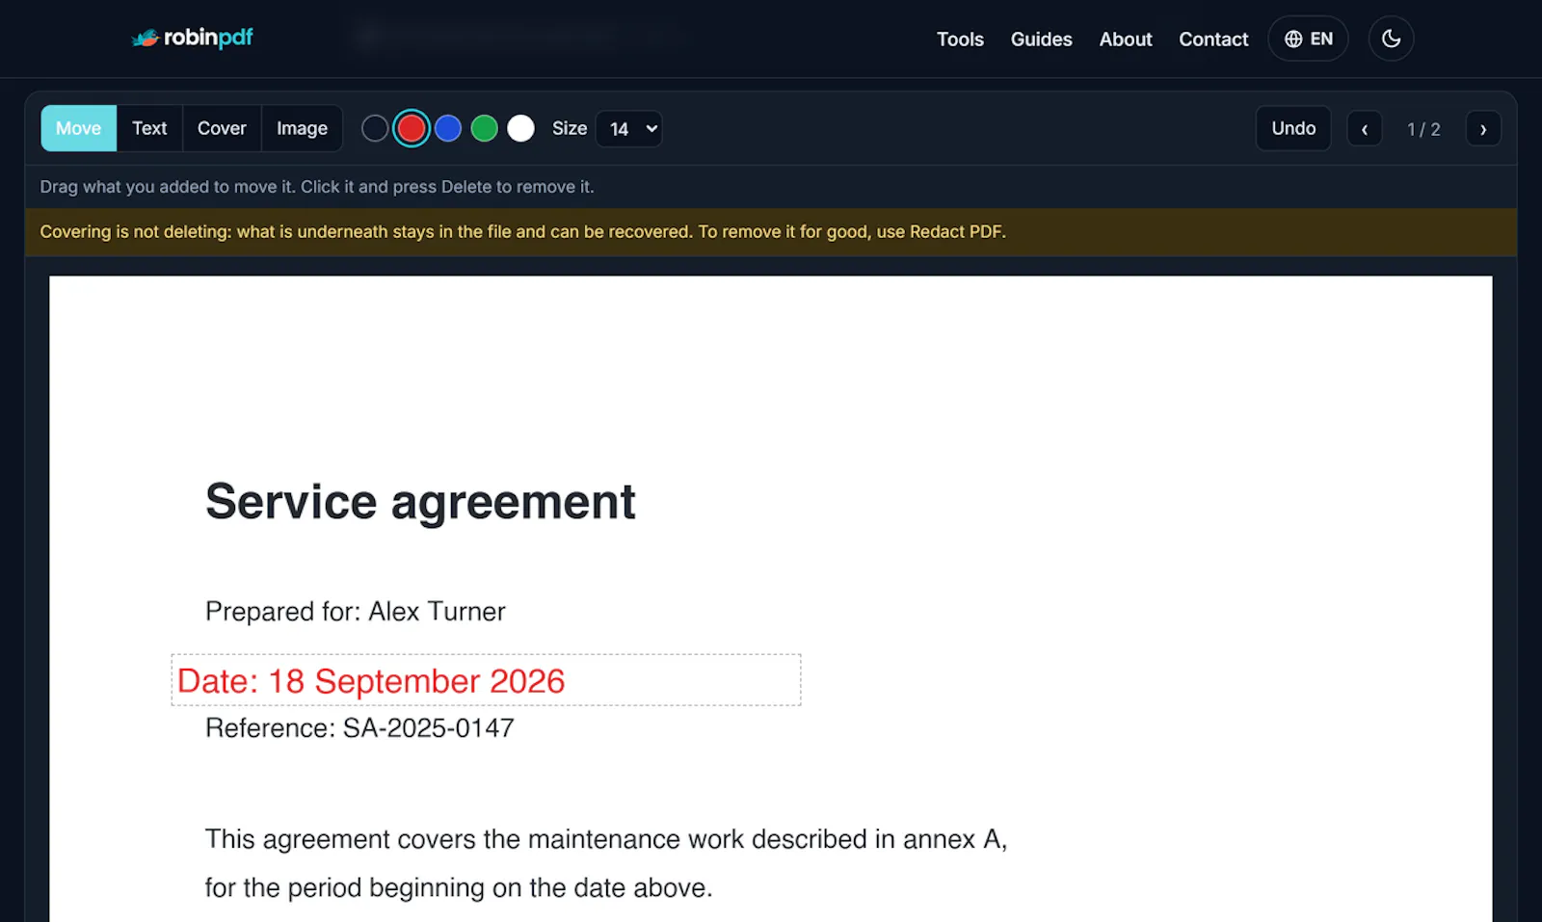Select the Text tool
This screenshot has height=922, width=1542.
149,128
